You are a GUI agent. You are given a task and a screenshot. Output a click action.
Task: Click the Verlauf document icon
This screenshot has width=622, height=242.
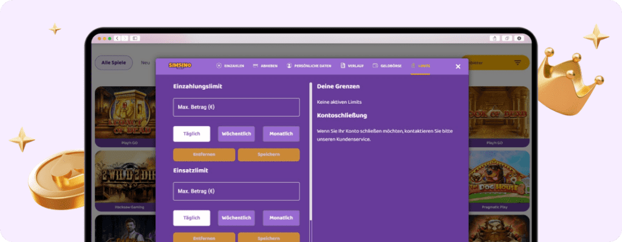343,66
